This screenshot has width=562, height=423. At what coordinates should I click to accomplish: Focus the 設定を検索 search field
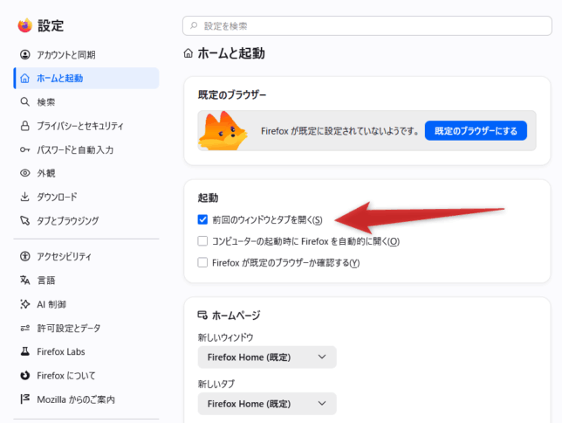[367, 25]
